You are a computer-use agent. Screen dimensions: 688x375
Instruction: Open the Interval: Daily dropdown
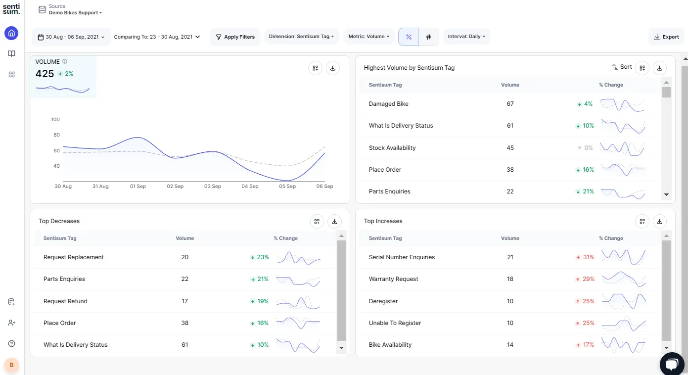(466, 37)
